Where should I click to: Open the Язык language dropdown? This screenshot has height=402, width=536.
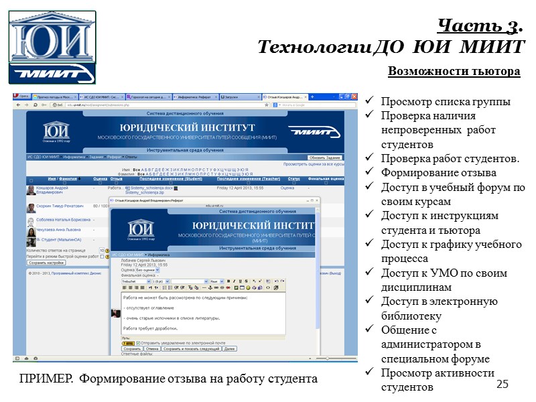216,281
